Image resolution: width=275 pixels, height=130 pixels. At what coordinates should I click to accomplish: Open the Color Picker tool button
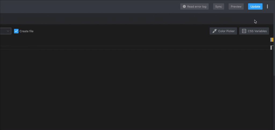(x=223, y=31)
